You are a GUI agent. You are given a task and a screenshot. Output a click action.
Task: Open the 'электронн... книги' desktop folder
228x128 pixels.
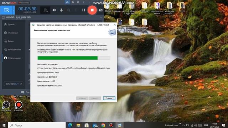pos(157,8)
